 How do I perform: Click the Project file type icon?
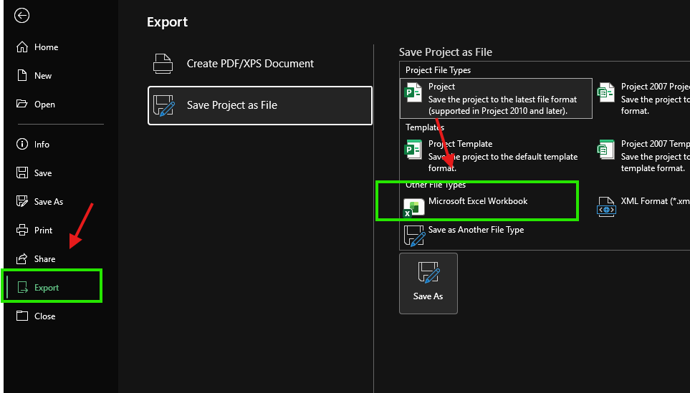coord(413,92)
